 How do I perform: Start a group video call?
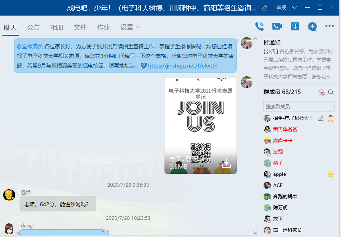coord(277,26)
